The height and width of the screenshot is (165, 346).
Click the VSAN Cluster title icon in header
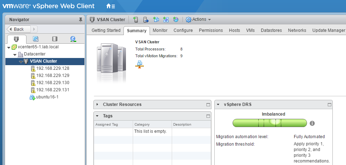tap(92, 20)
